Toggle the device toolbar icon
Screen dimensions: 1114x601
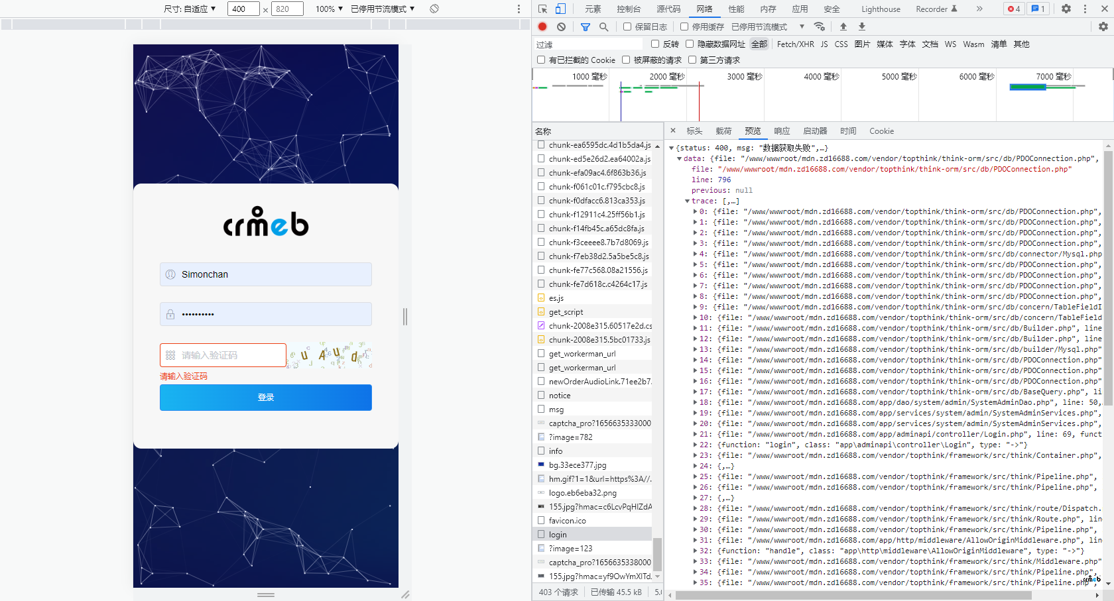pos(560,9)
